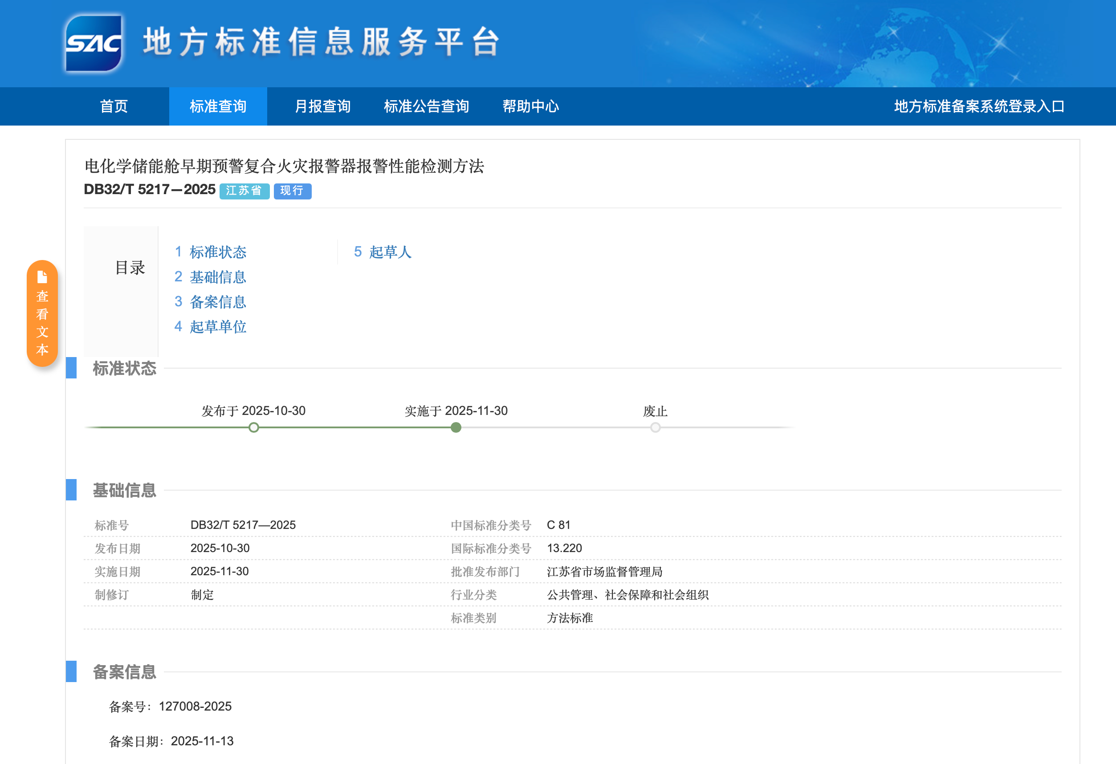1116x764 pixels.
Task: Click the 批准发布部门 field label
Action: tap(485, 571)
